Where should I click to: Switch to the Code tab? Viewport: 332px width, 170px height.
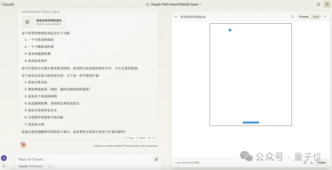click(316, 17)
